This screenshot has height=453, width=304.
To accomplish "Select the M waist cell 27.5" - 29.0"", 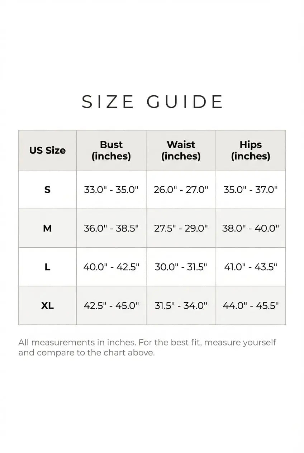I will (181, 228).
